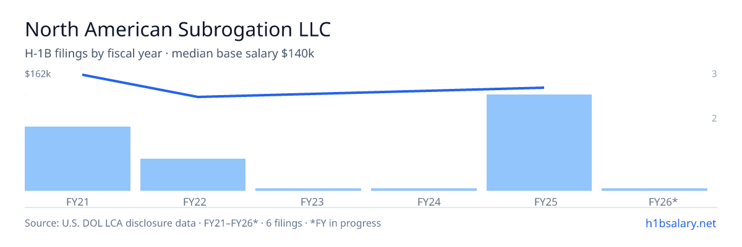This screenshot has width=742, height=247.
Task: Click the salary line's starting point at FY21
Action: tap(83, 75)
